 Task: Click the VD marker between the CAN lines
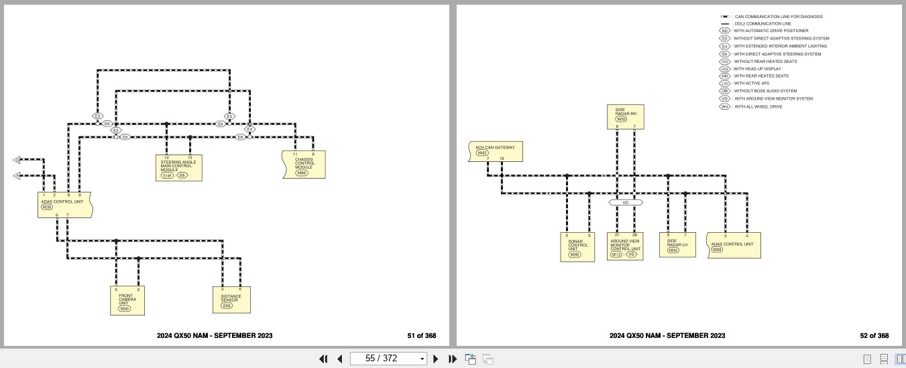tap(626, 202)
